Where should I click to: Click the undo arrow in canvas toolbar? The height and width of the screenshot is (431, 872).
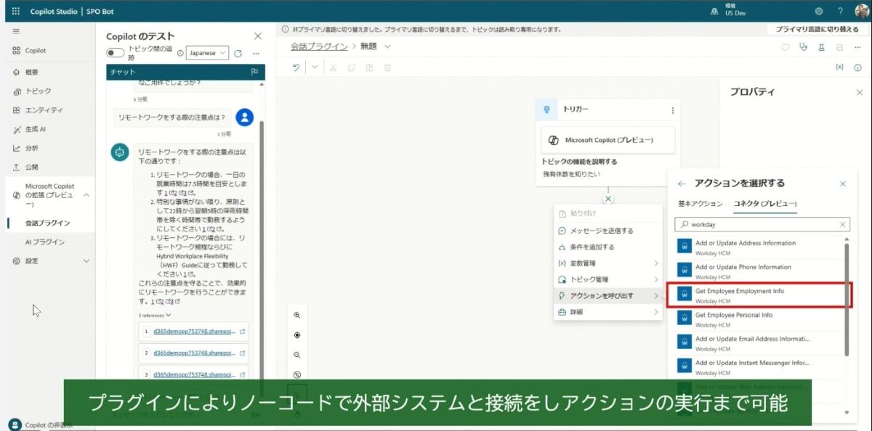tap(296, 67)
